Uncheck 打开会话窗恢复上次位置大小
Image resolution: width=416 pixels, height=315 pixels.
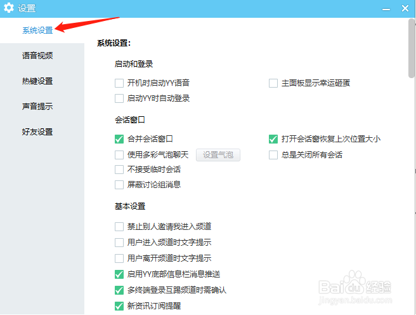(273, 139)
